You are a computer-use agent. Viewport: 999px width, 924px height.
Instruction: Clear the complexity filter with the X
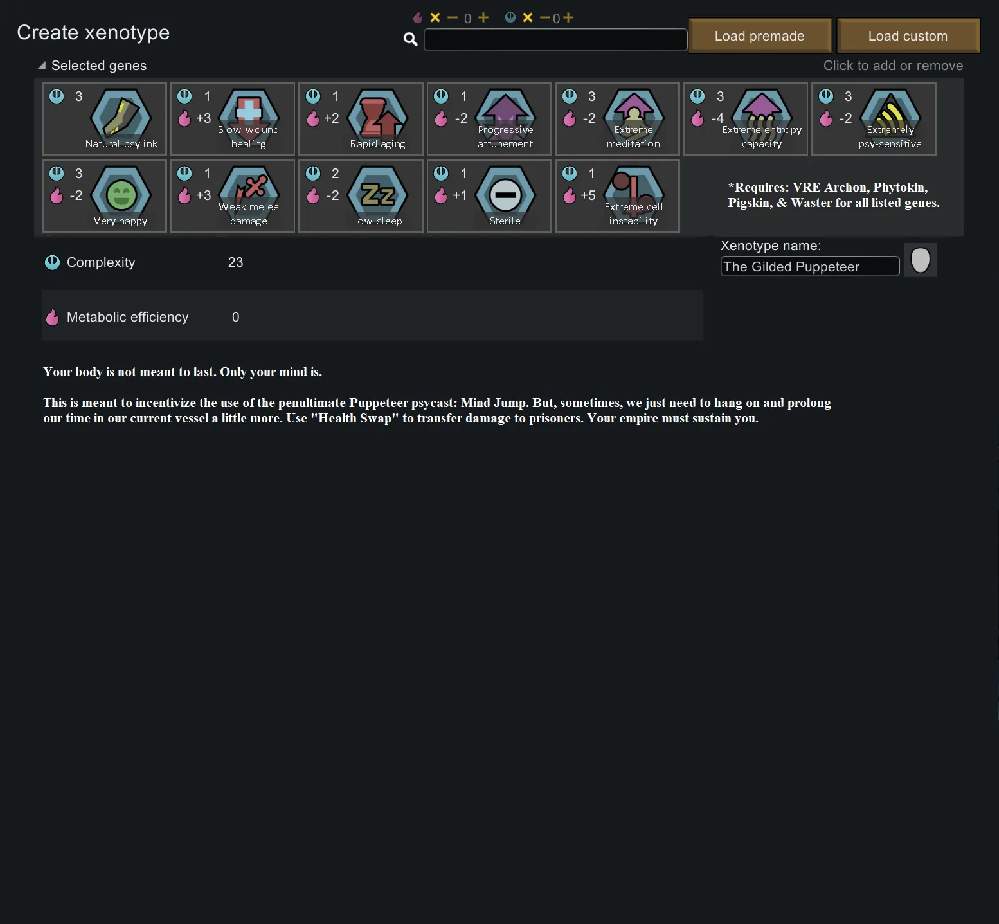coord(528,18)
